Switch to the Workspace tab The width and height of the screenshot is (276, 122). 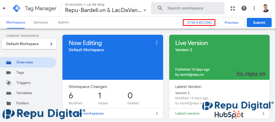pyautogui.click(x=16, y=23)
